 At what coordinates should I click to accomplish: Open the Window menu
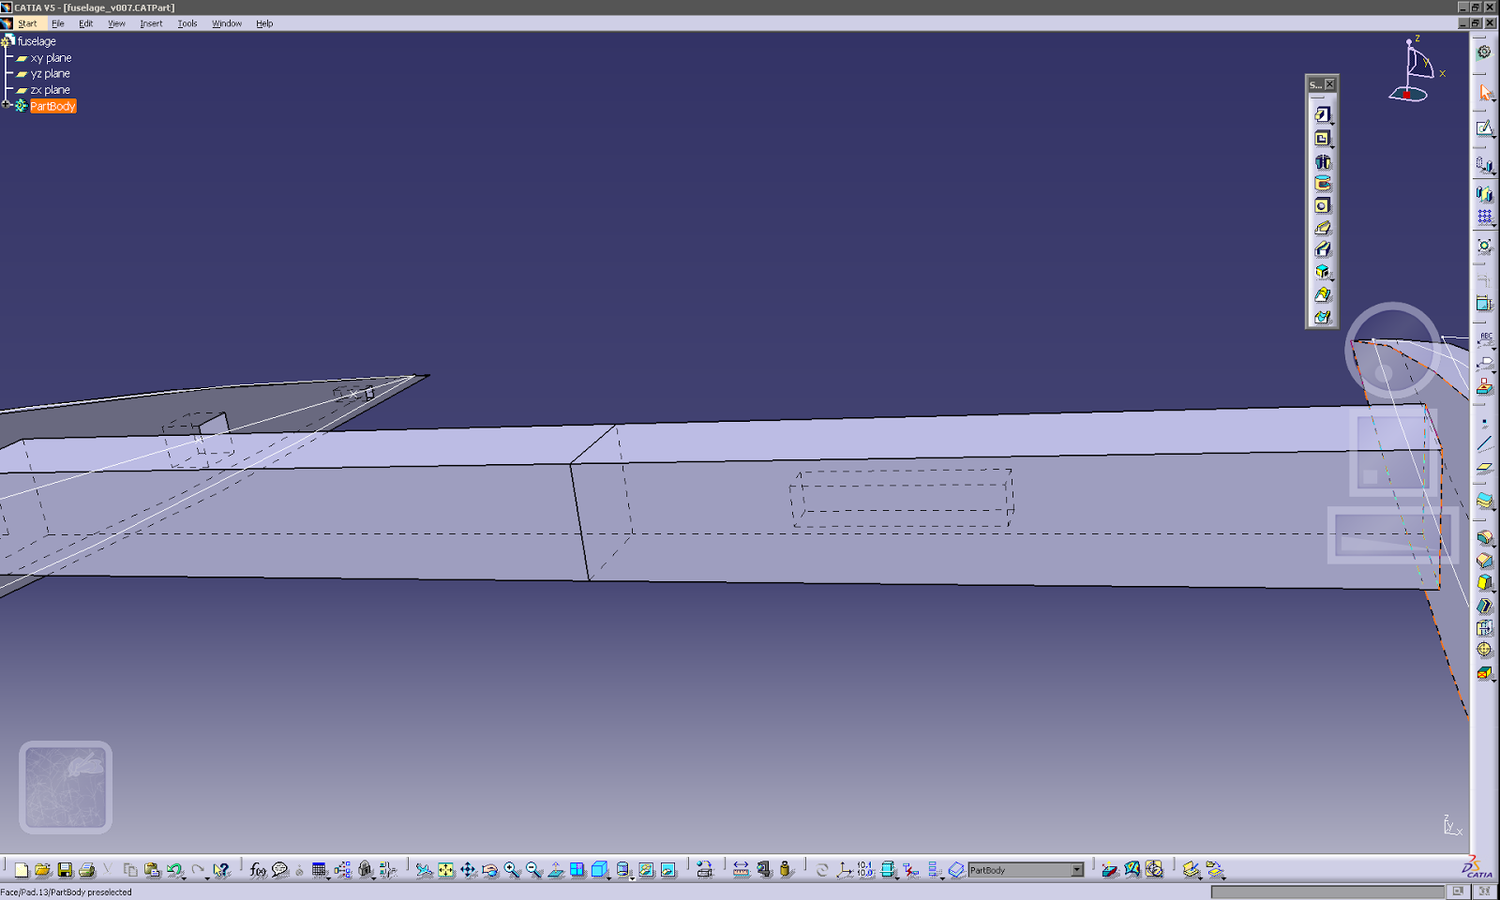click(227, 23)
